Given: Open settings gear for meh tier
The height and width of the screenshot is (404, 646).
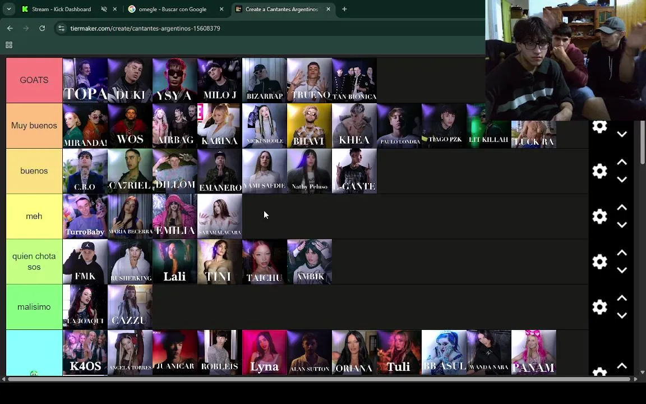Looking at the screenshot, I should [x=599, y=217].
